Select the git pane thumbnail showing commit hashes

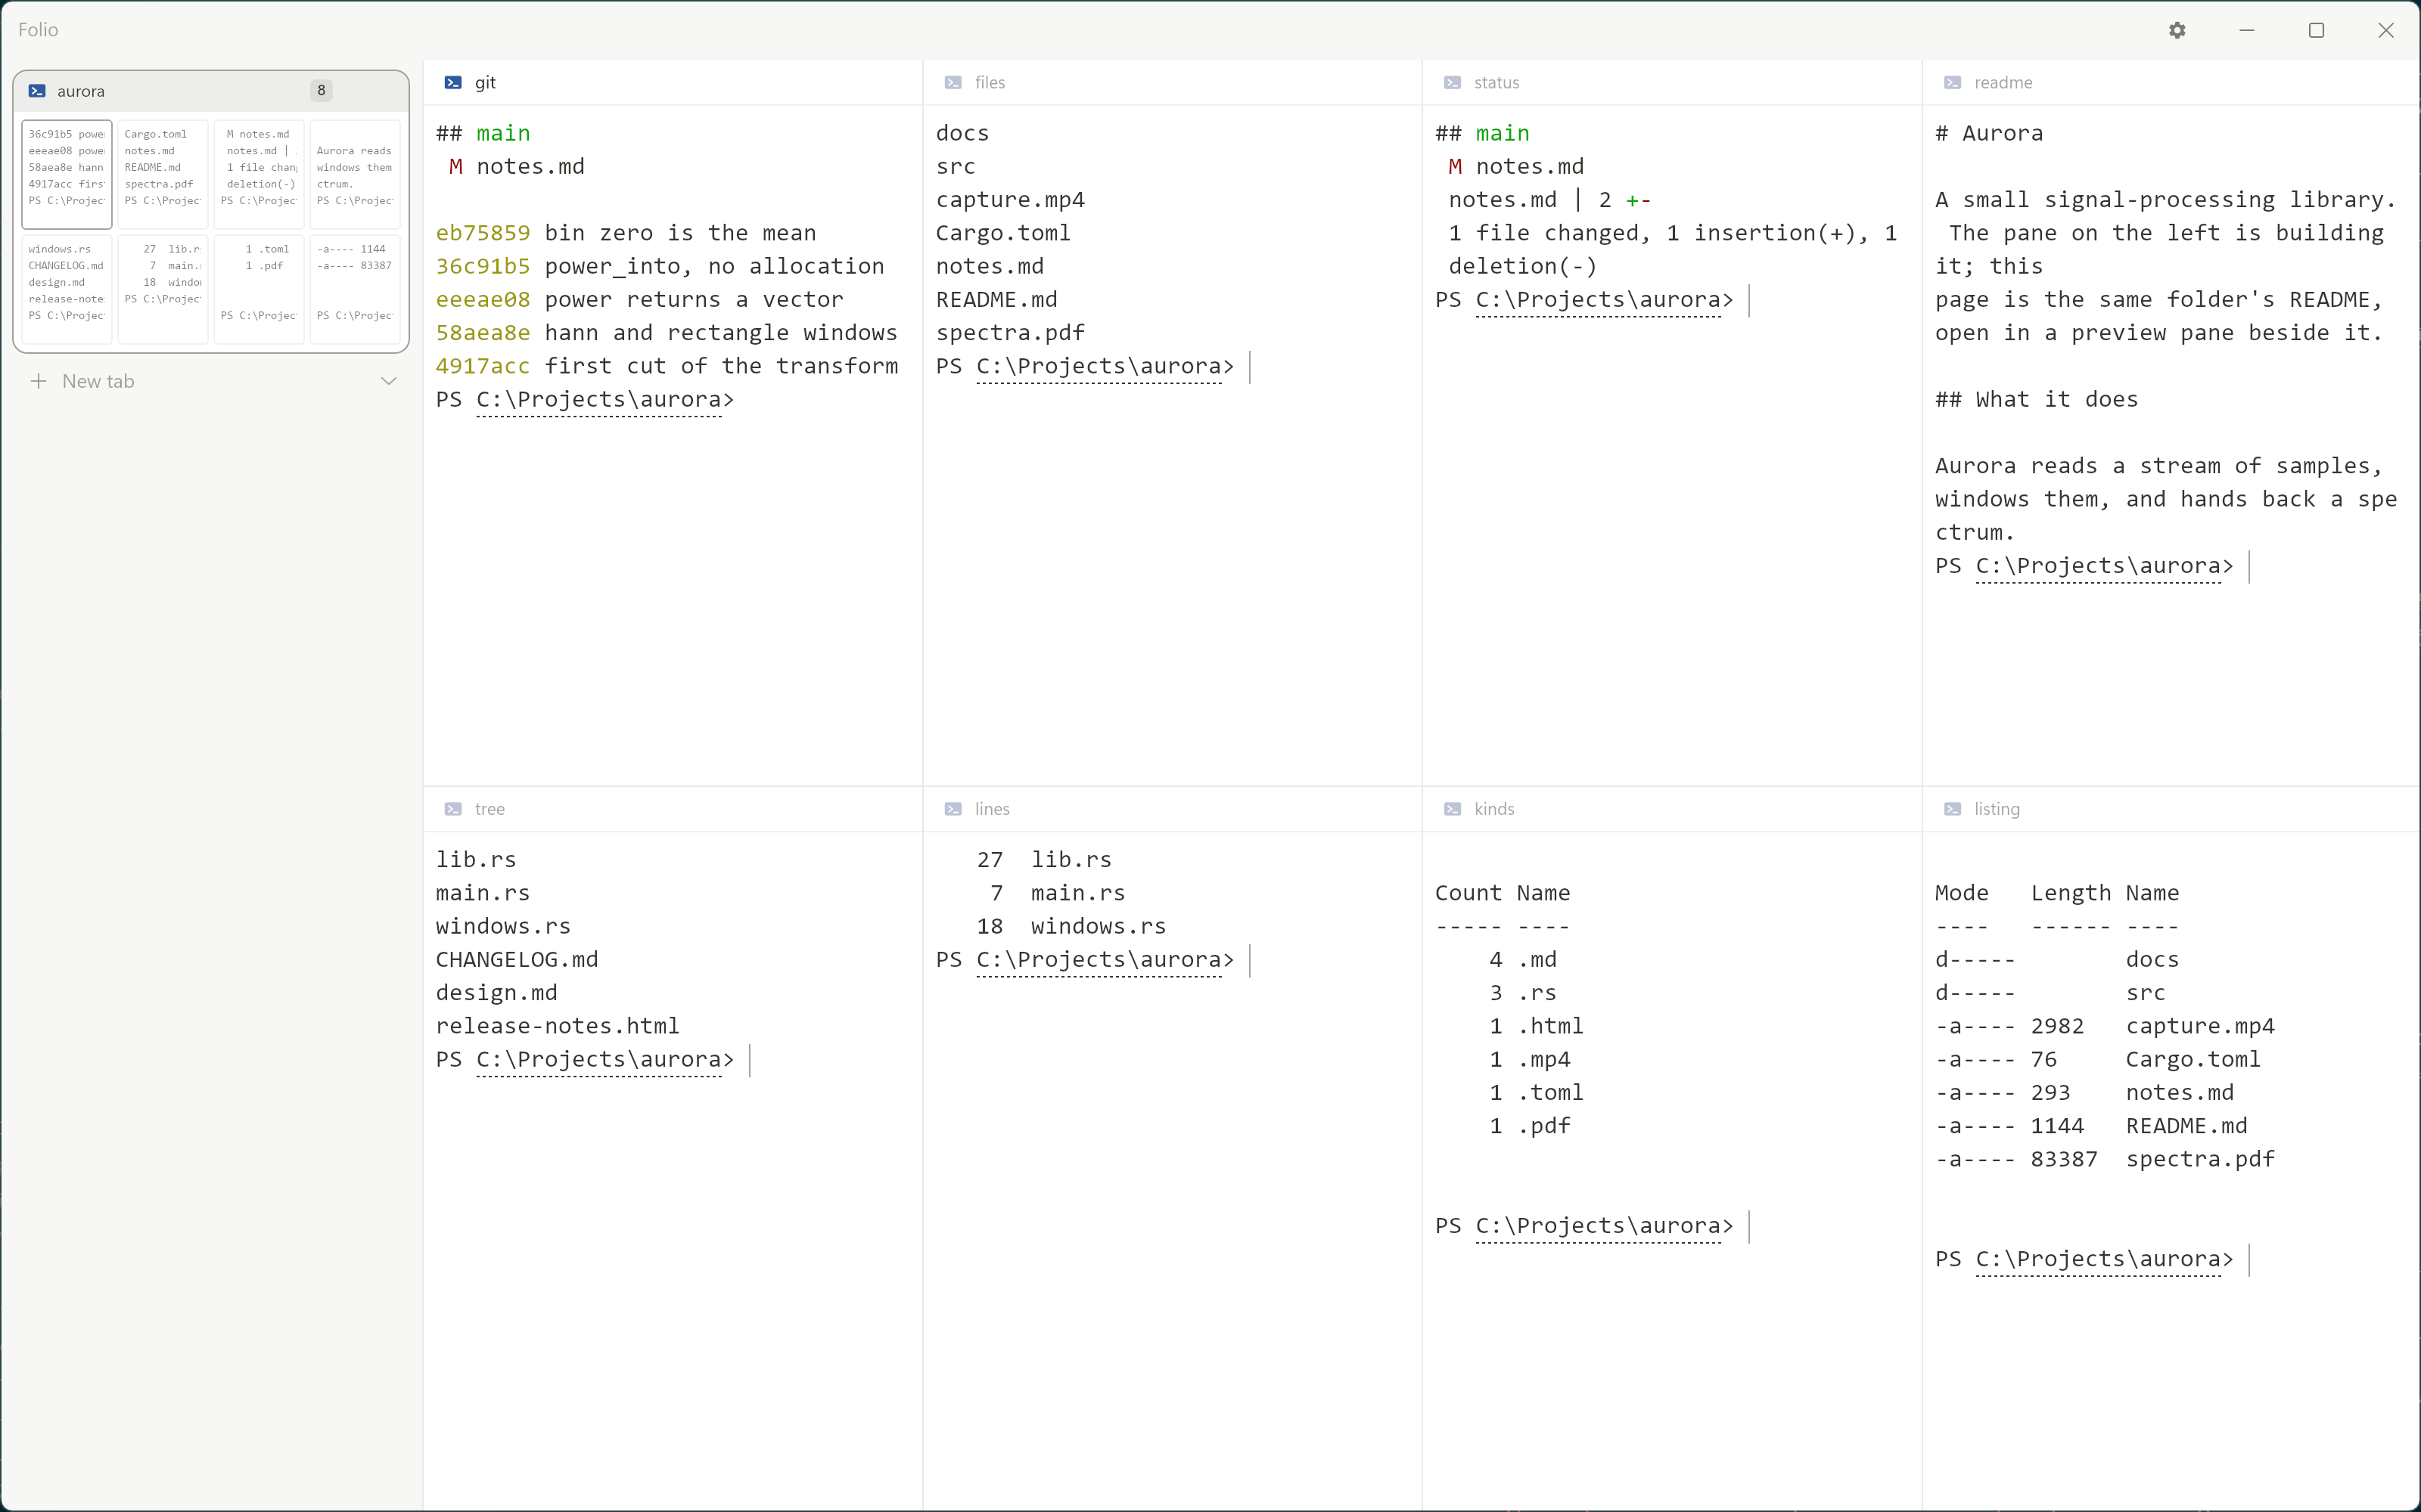point(67,174)
